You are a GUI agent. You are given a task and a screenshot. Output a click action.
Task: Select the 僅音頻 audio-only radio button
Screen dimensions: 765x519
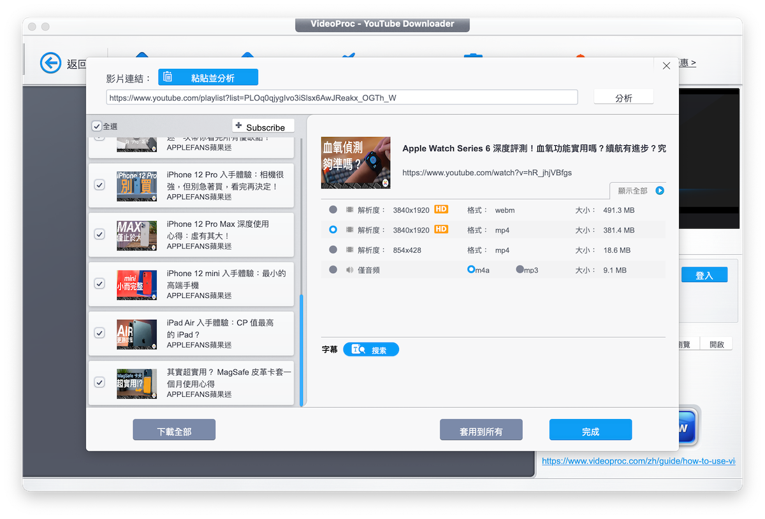tap(333, 270)
